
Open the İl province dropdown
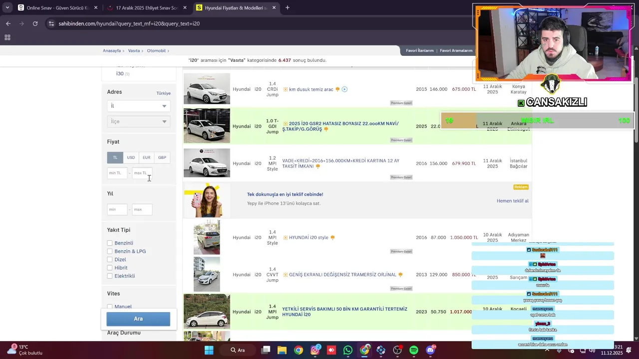point(138,106)
